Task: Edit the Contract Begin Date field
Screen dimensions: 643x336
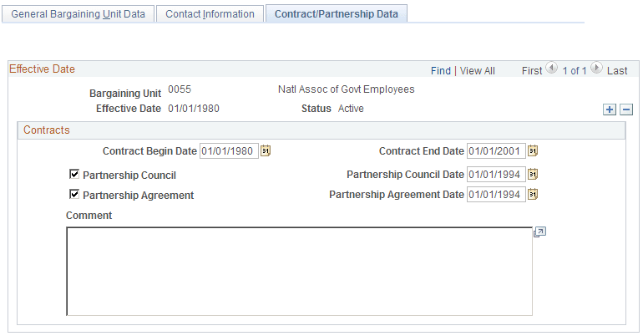Action: (x=229, y=151)
